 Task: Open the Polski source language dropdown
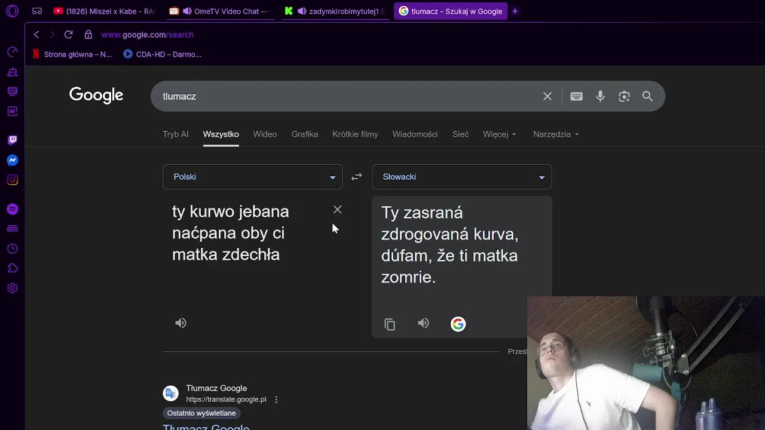[253, 177]
